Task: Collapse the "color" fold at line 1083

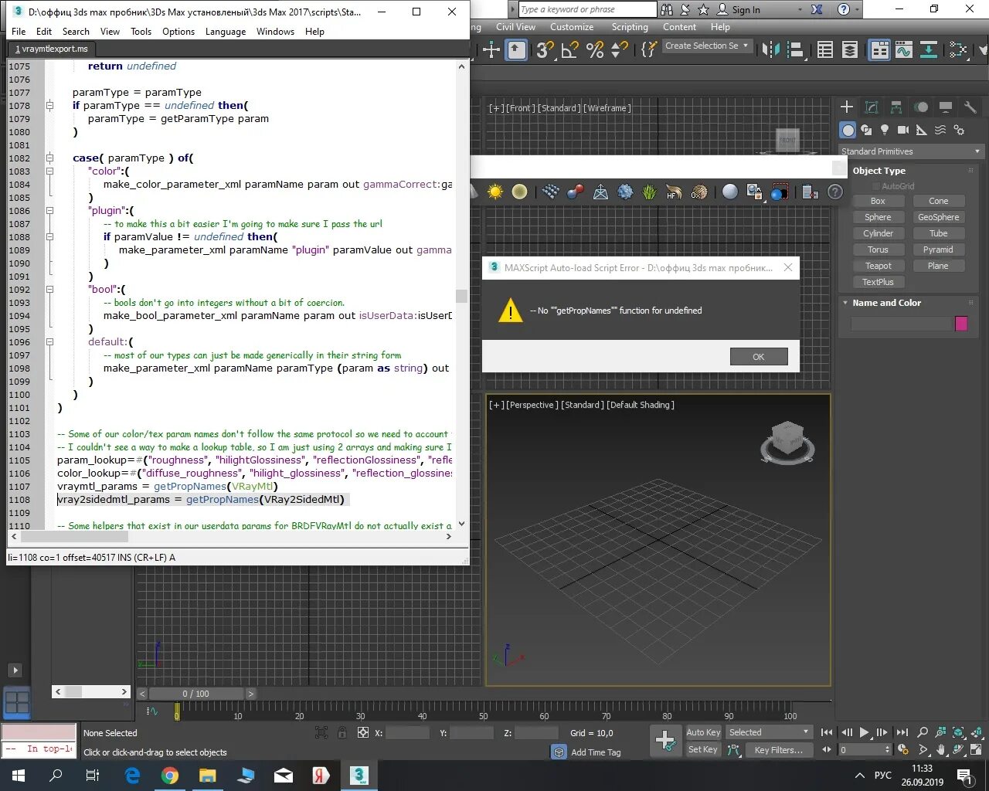Action: (x=49, y=171)
